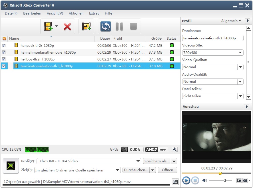This screenshot has height=188, width=253.
Task: Remove selected file with red X
Action: pyautogui.click(x=67, y=27)
